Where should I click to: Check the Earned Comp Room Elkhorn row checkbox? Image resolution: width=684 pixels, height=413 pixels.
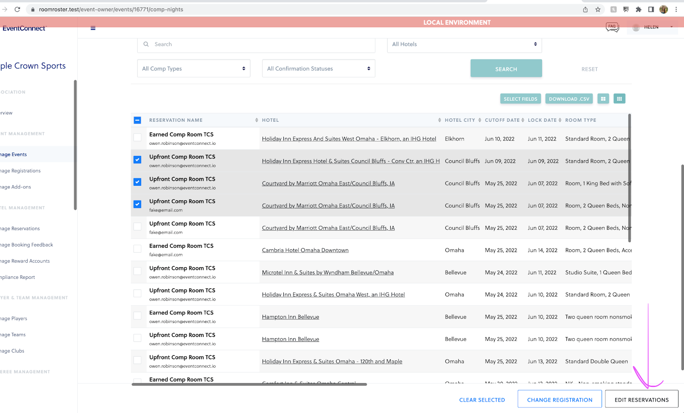pyautogui.click(x=137, y=138)
